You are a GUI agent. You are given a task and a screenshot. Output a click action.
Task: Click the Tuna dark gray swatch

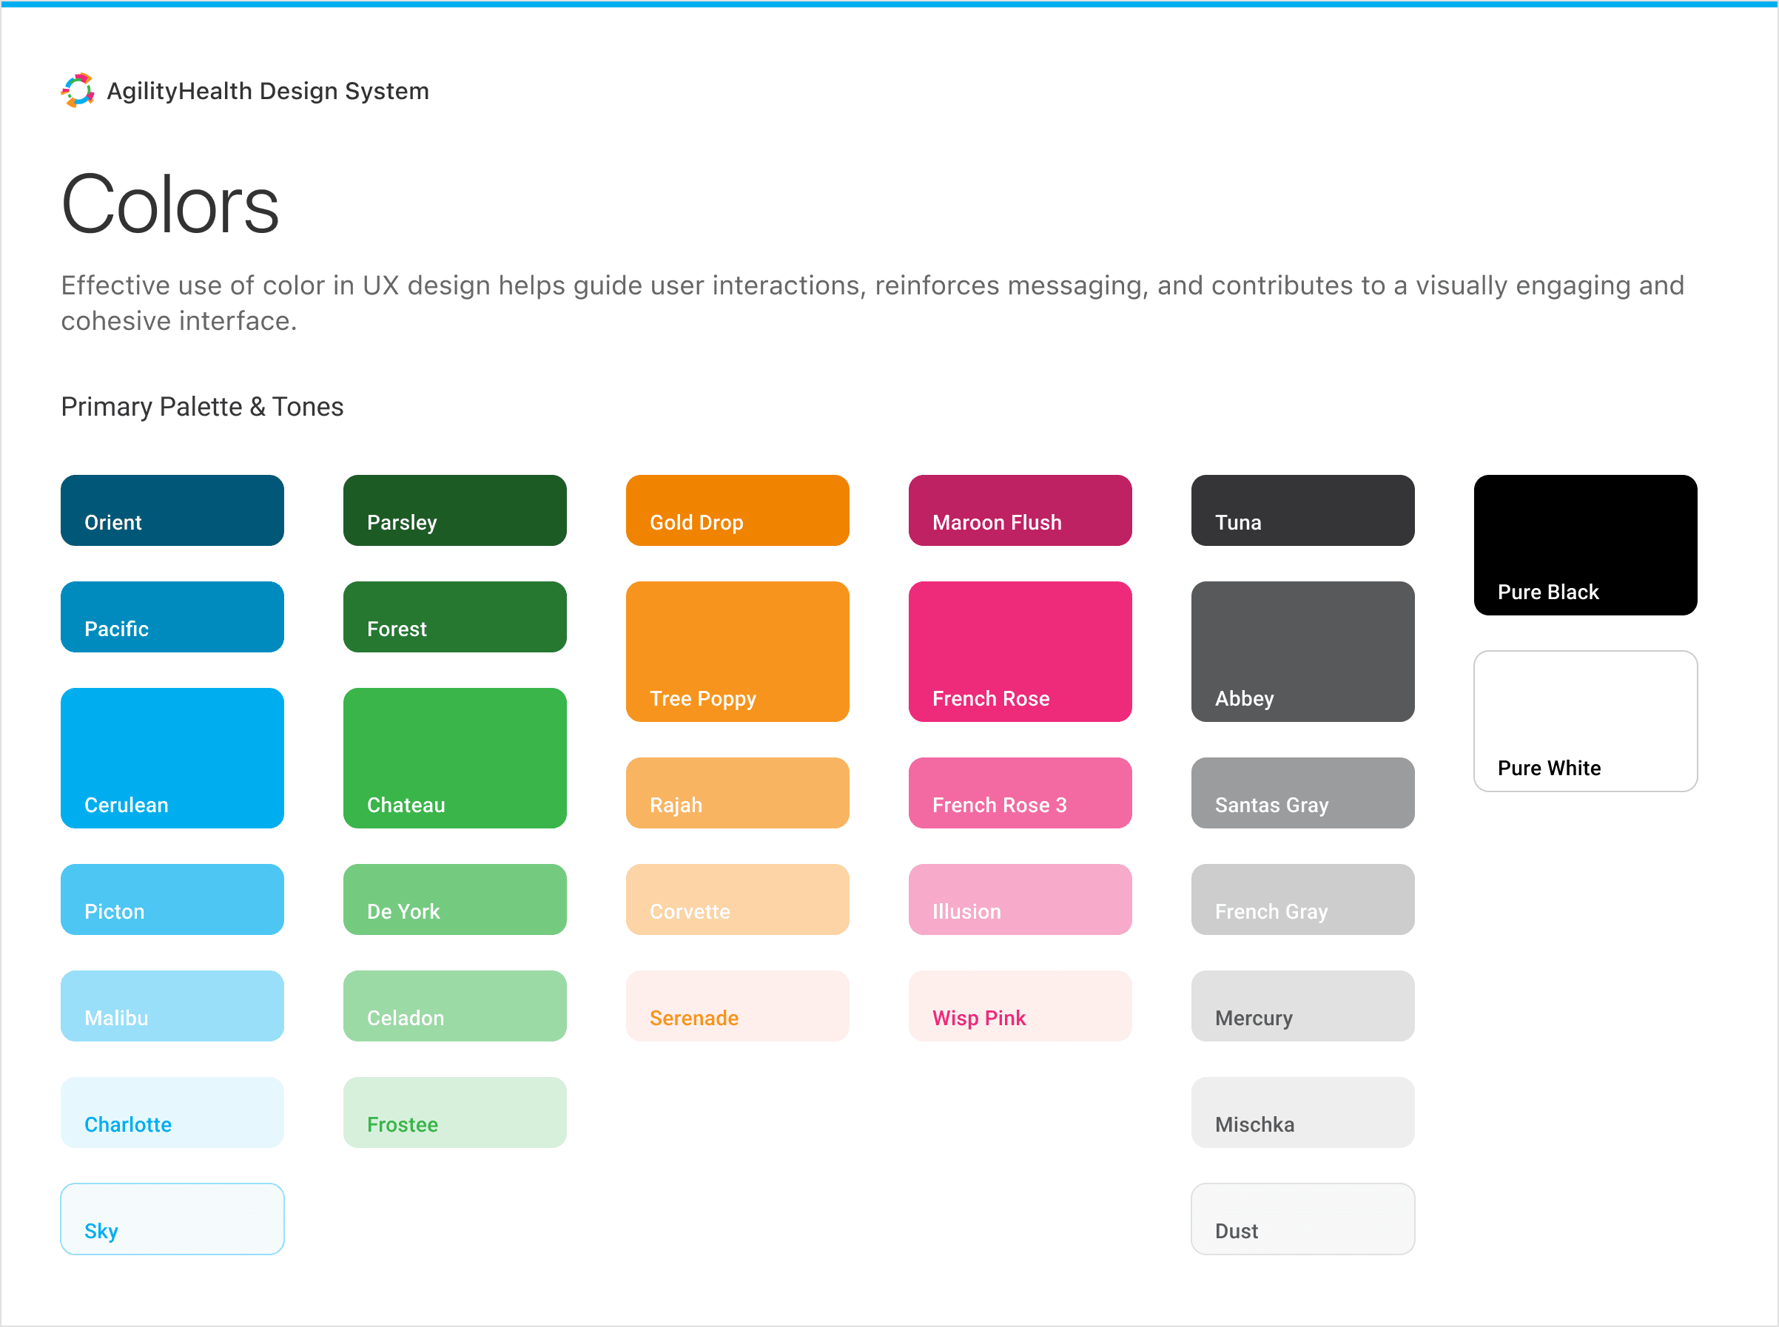1302,510
